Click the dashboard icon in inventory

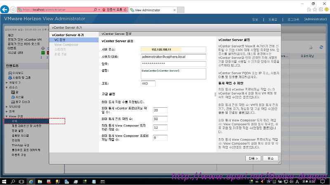10,73
